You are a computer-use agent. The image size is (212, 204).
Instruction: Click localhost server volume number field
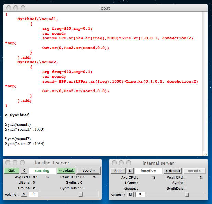[x=33, y=194]
